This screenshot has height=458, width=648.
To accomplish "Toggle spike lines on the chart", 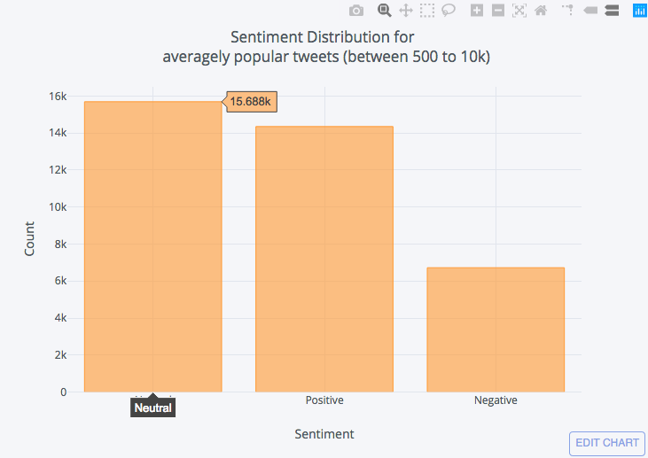I will tap(568, 11).
